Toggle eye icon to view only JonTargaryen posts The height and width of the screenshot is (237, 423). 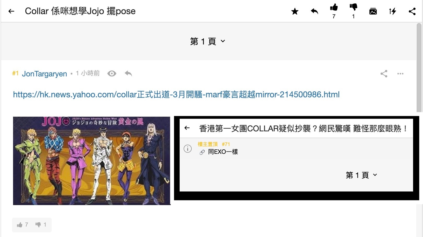(x=112, y=74)
